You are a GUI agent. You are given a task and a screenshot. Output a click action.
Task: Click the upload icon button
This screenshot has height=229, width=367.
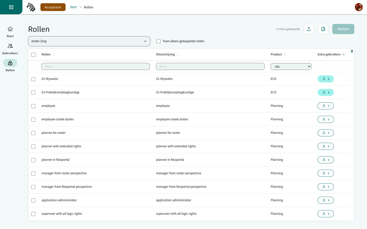[309, 29]
